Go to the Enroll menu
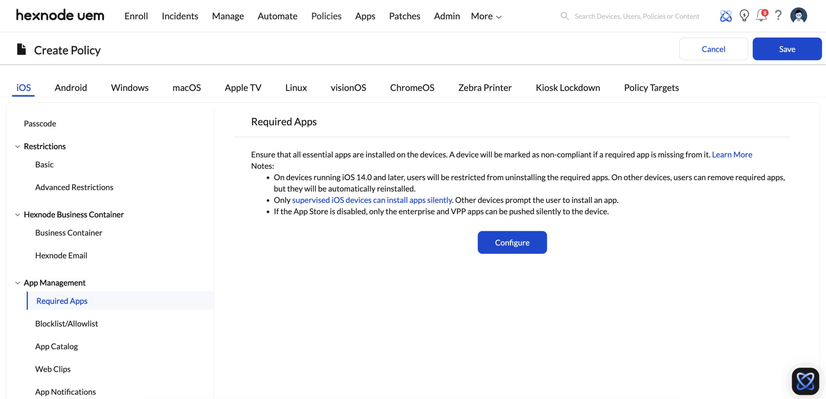The width and height of the screenshot is (826, 399). pos(136,16)
